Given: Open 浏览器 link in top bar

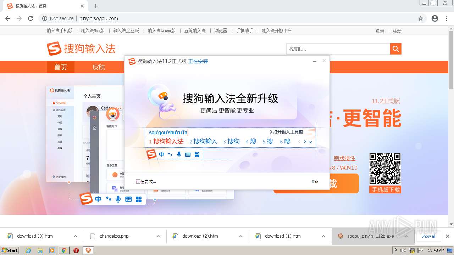Looking at the screenshot, I should point(221,31).
